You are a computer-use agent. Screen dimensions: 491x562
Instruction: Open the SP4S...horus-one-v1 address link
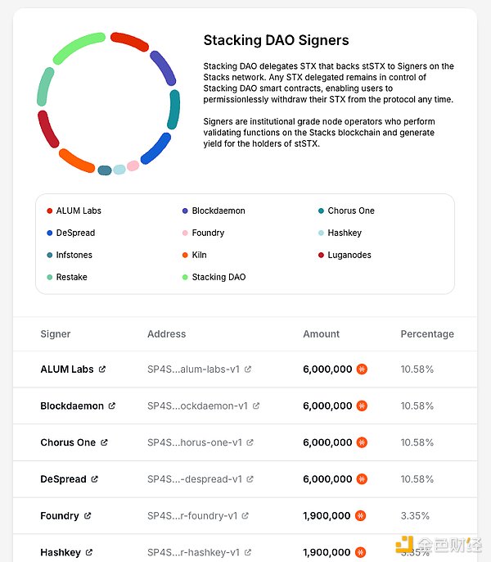(x=195, y=443)
